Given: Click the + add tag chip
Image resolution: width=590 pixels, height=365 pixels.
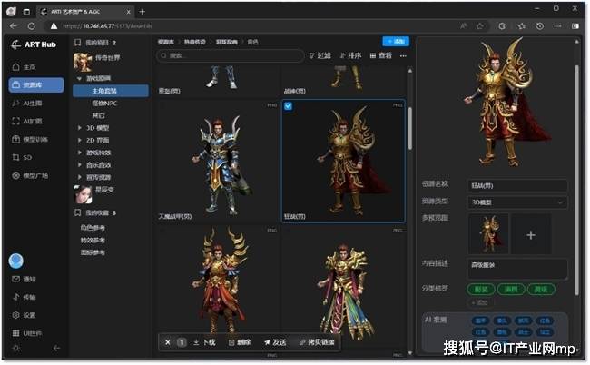Looking at the screenshot, I should [x=479, y=302].
